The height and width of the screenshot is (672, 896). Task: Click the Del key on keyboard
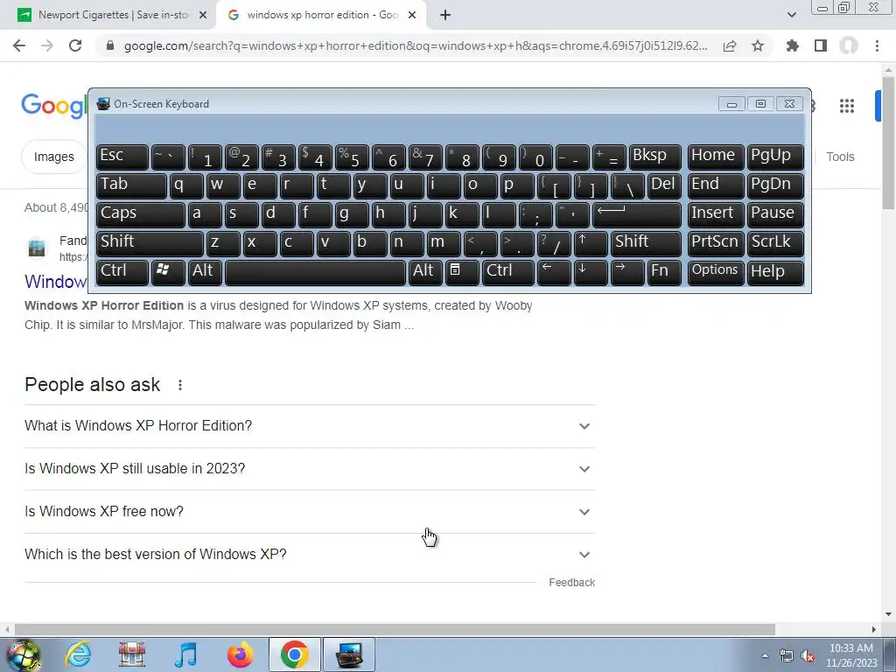[664, 186]
